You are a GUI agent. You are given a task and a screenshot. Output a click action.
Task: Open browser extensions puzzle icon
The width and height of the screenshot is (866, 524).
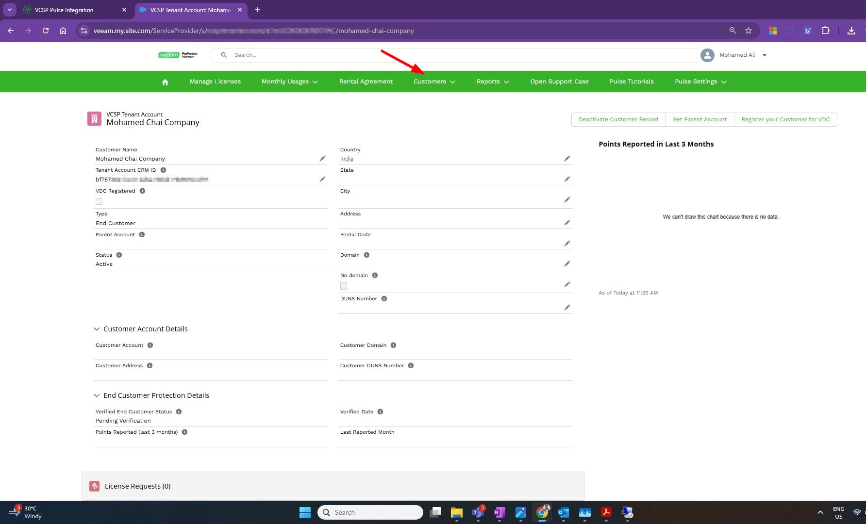(x=825, y=31)
